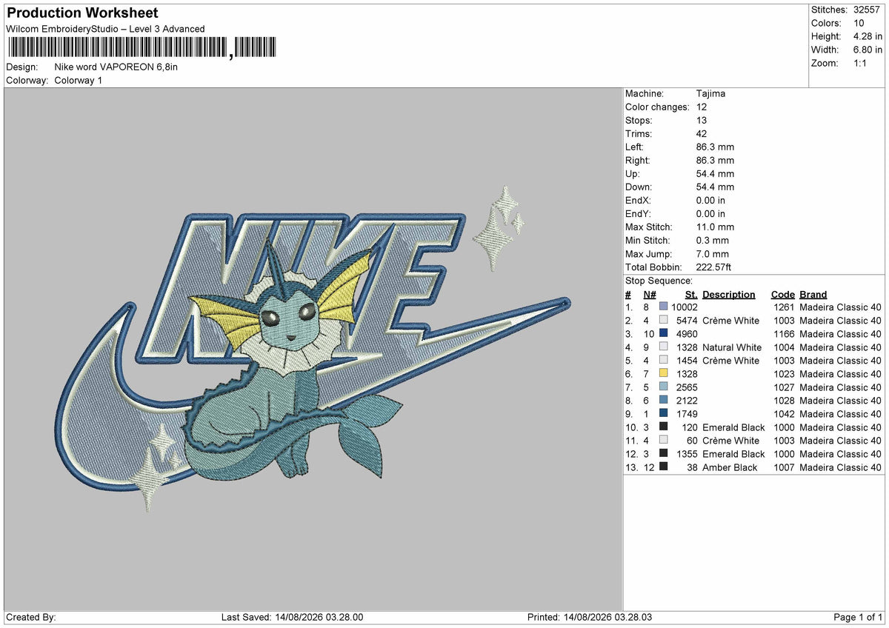Click the navy swatch in stop 9
Image resolution: width=889 pixels, height=628 pixels.
click(x=663, y=414)
